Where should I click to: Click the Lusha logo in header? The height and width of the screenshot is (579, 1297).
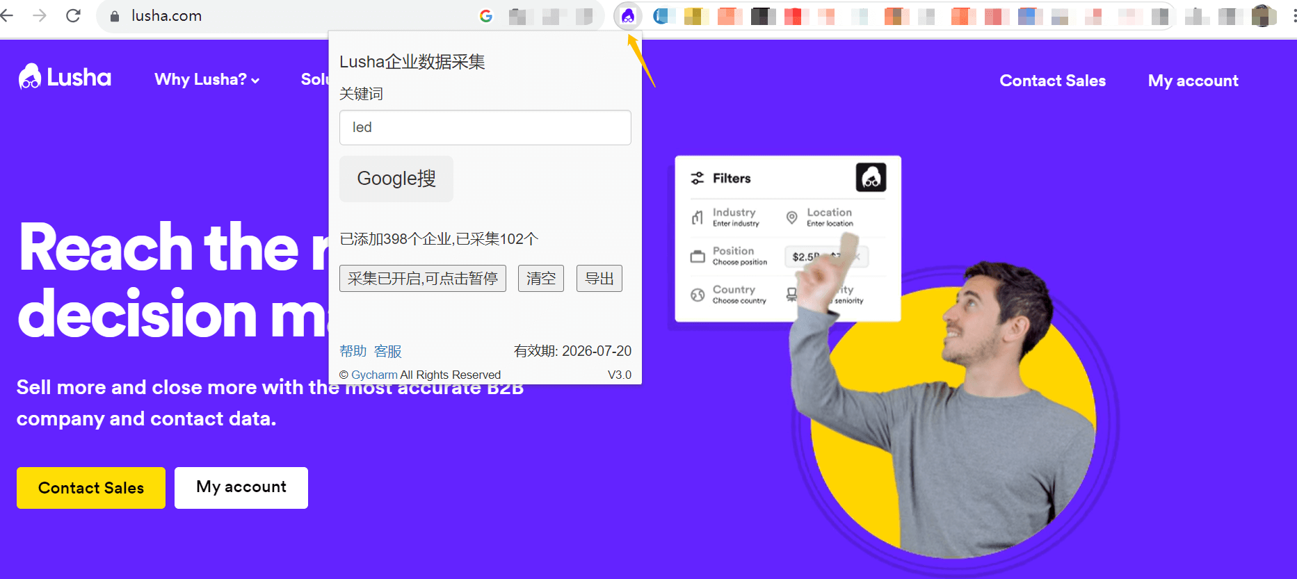tap(65, 76)
